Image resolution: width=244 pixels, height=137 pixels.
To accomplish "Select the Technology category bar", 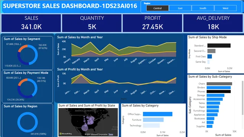I will point(151,126).
